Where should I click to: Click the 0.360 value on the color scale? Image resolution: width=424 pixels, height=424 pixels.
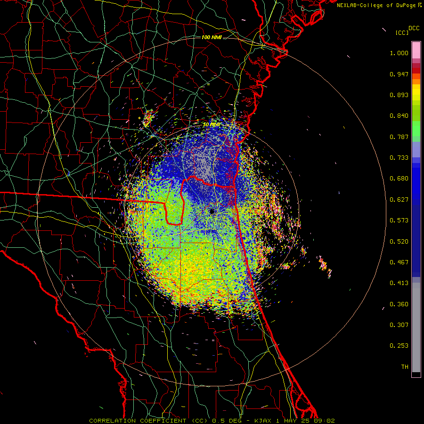399,304
